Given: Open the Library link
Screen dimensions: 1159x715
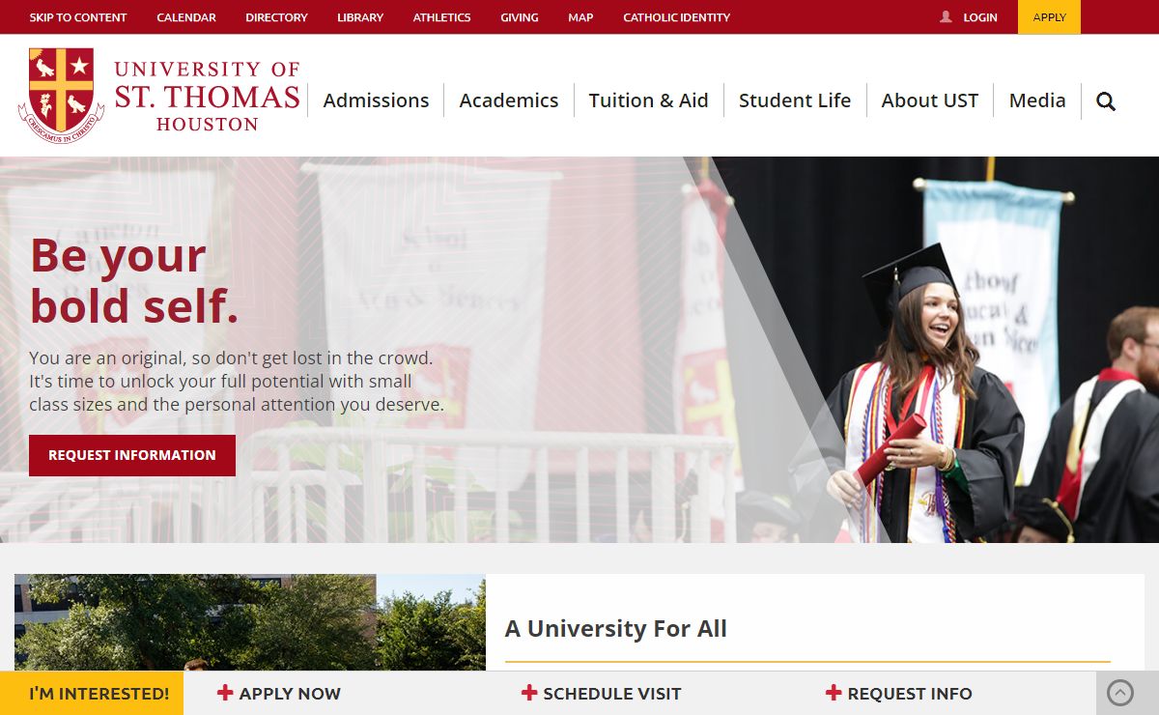Looking at the screenshot, I should (360, 17).
